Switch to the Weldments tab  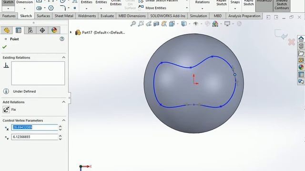click(87, 16)
